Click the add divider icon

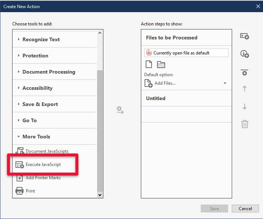[x=244, y=73]
